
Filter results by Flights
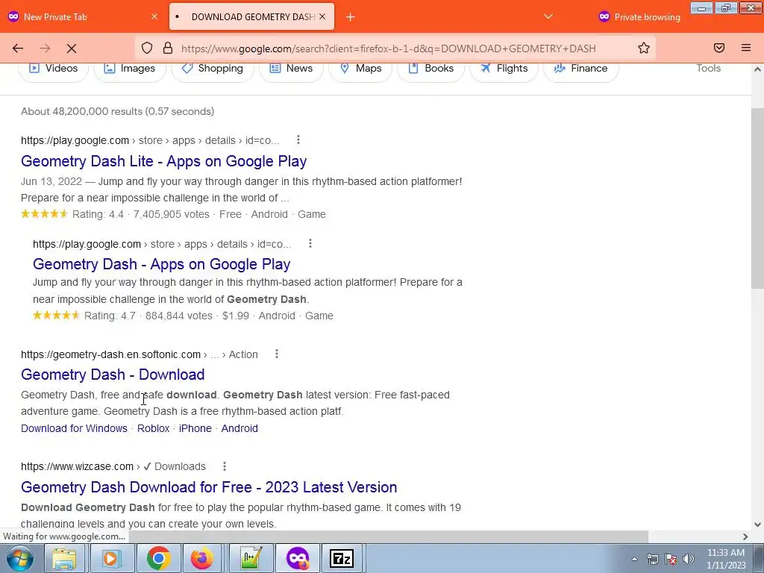[504, 68]
